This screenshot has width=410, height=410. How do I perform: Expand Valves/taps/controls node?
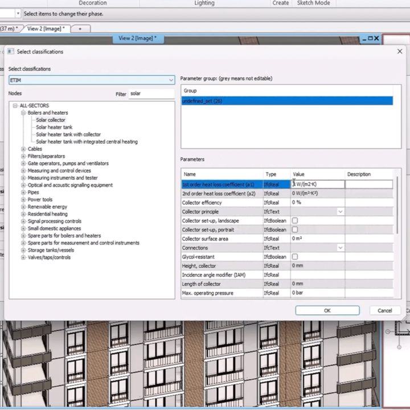click(23, 257)
